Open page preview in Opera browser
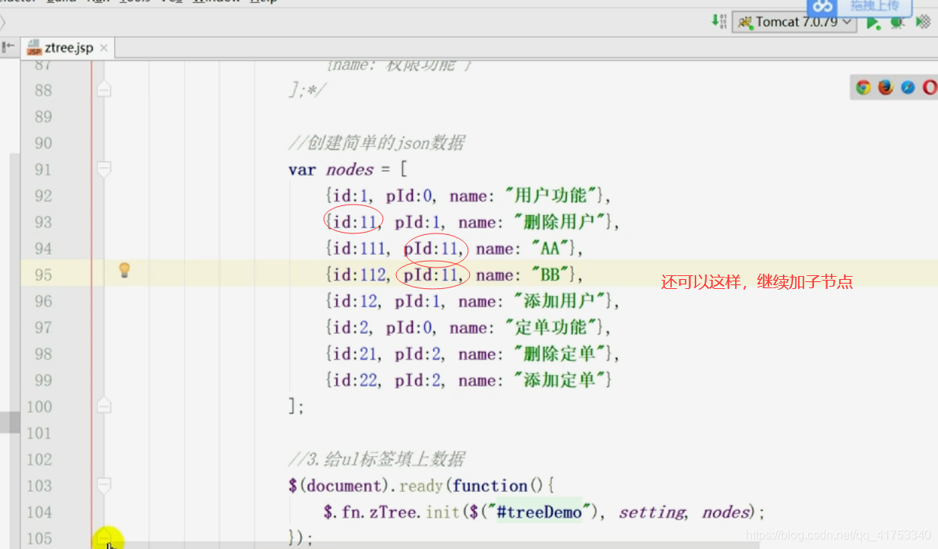The height and width of the screenshot is (549, 938). (x=930, y=87)
